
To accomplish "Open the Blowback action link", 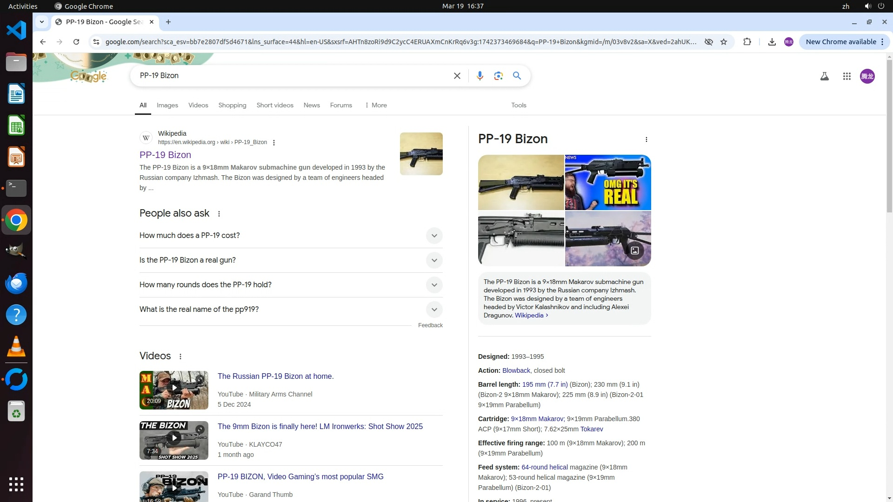I will pos(516,370).
